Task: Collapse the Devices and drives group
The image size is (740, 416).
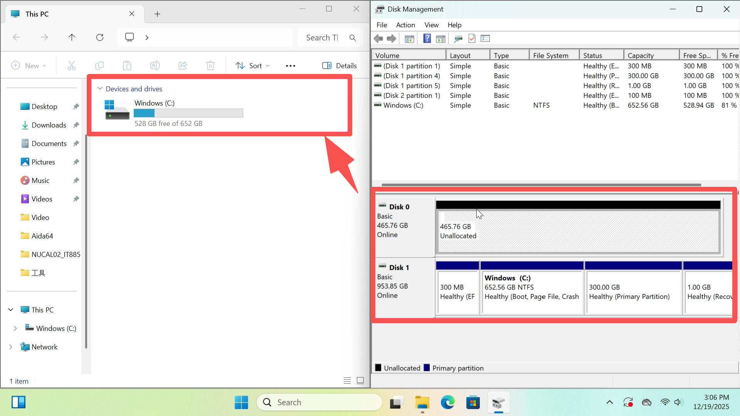Action: pyautogui.click(x=100, y=89)
